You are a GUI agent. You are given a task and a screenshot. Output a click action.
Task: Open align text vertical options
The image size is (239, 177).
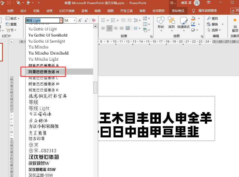(145, 24)
